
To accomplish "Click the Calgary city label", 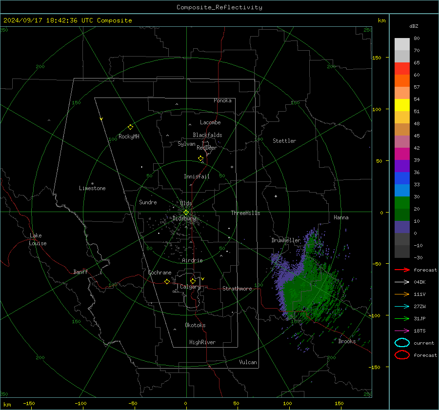I will coord(190,287).
